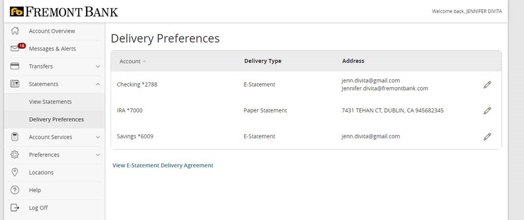Collapse the Statements menu chevron

tap(98, 84)
